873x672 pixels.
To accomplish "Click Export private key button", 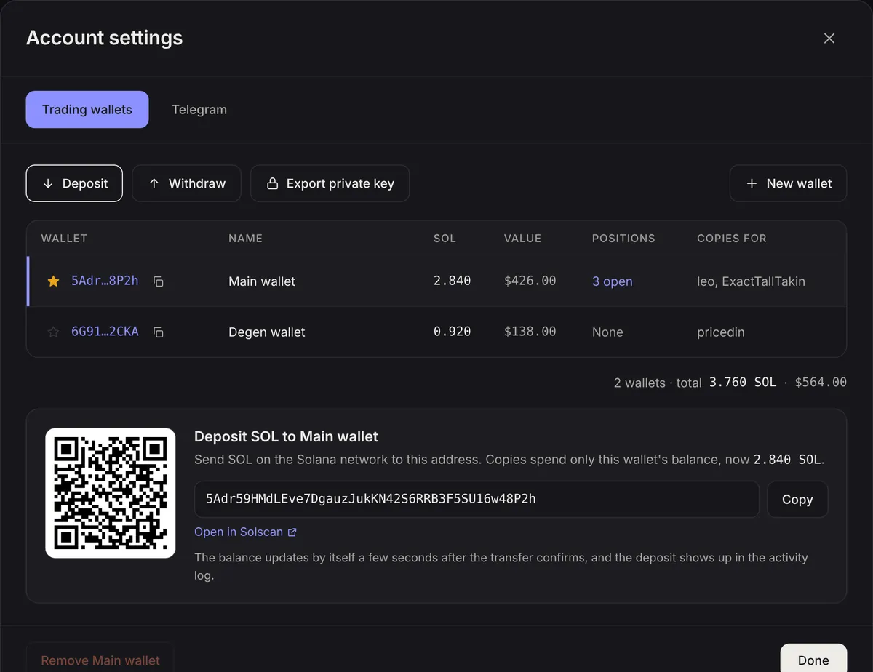I will click(x=330, y=183).
